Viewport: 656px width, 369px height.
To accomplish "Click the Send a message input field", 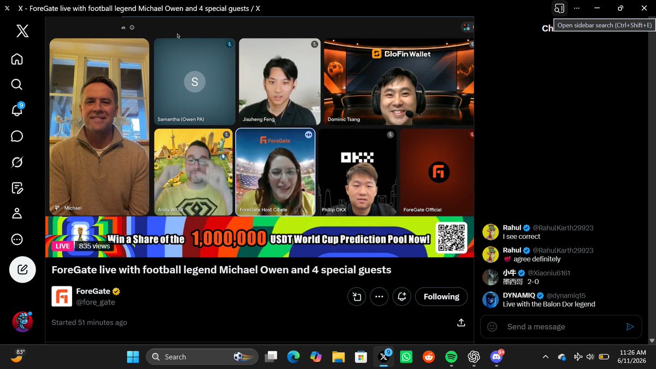I will tap(560, 327).
